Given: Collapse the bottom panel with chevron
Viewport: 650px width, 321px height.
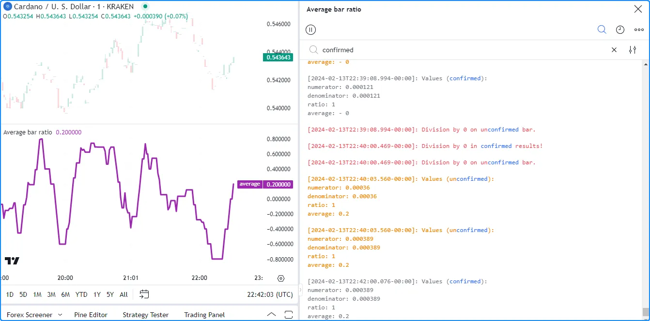Looking at the screenshot, I should point(272,315).
